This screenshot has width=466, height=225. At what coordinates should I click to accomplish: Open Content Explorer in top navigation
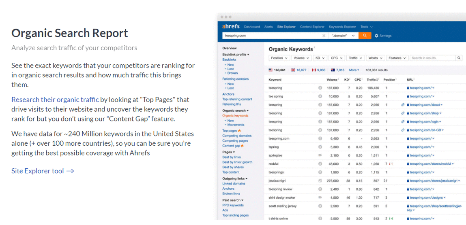pos(312,27)
